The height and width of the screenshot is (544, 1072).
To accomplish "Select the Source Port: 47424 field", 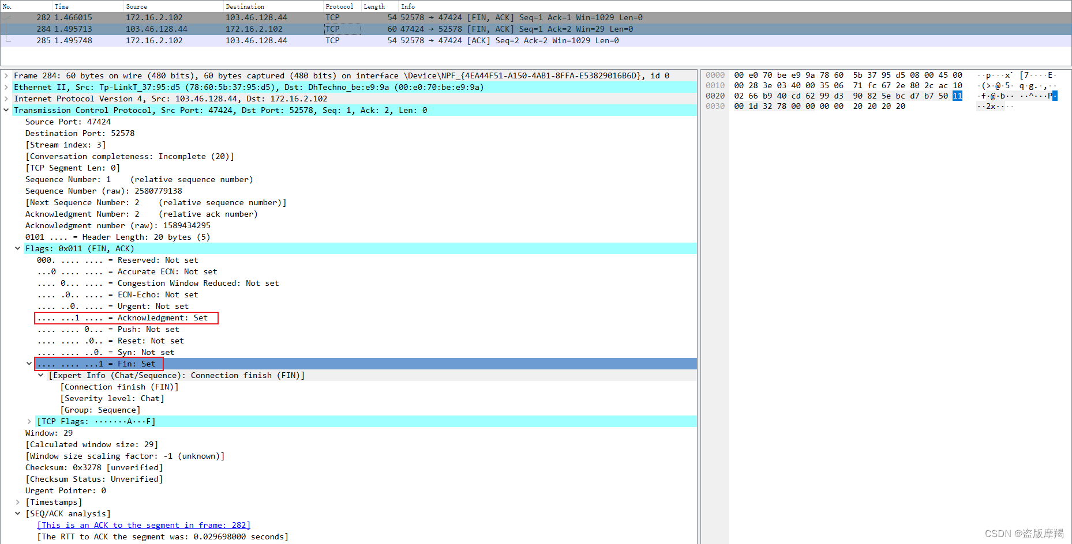I will pos(68,122).
